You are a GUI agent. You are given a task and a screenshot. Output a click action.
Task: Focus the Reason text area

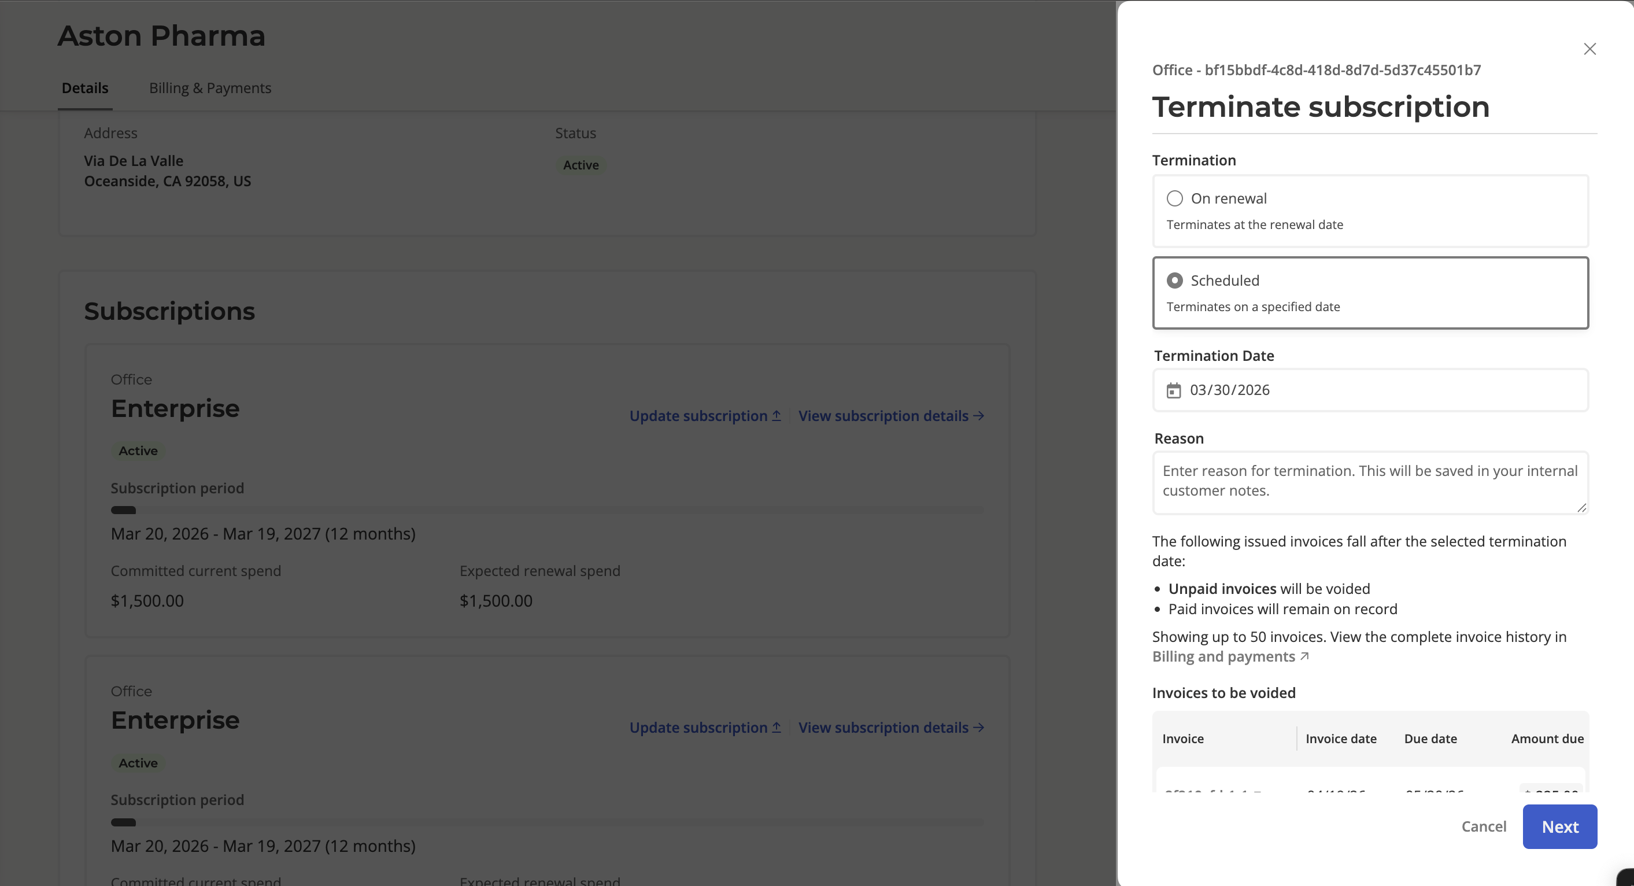click(x=1370, y=482)
